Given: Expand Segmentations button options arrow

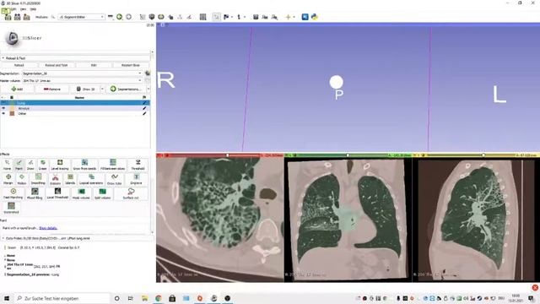Looking at the screenshot, I should click(148, 89).
